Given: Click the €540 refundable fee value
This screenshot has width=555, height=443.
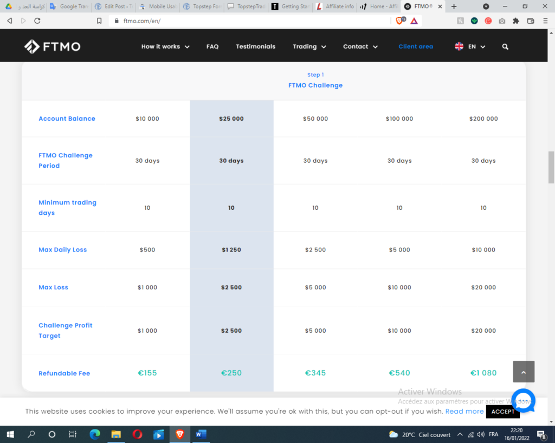Looking at the screenshot, I should click(x=399, y=373).
